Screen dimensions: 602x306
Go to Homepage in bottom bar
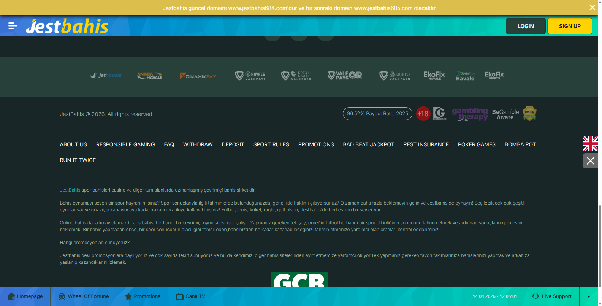25,296
